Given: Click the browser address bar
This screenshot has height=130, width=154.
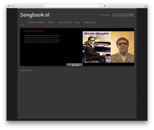Looking at the screenshot, I should pyautogui.click(x=73, y=6).
